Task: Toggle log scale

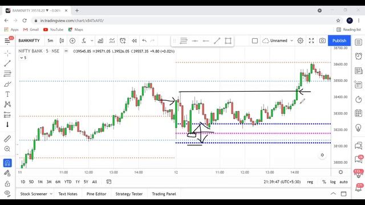Action: click(x=333, y=182)
